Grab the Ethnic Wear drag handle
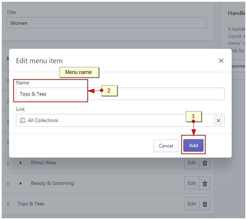 coord(8,163)
